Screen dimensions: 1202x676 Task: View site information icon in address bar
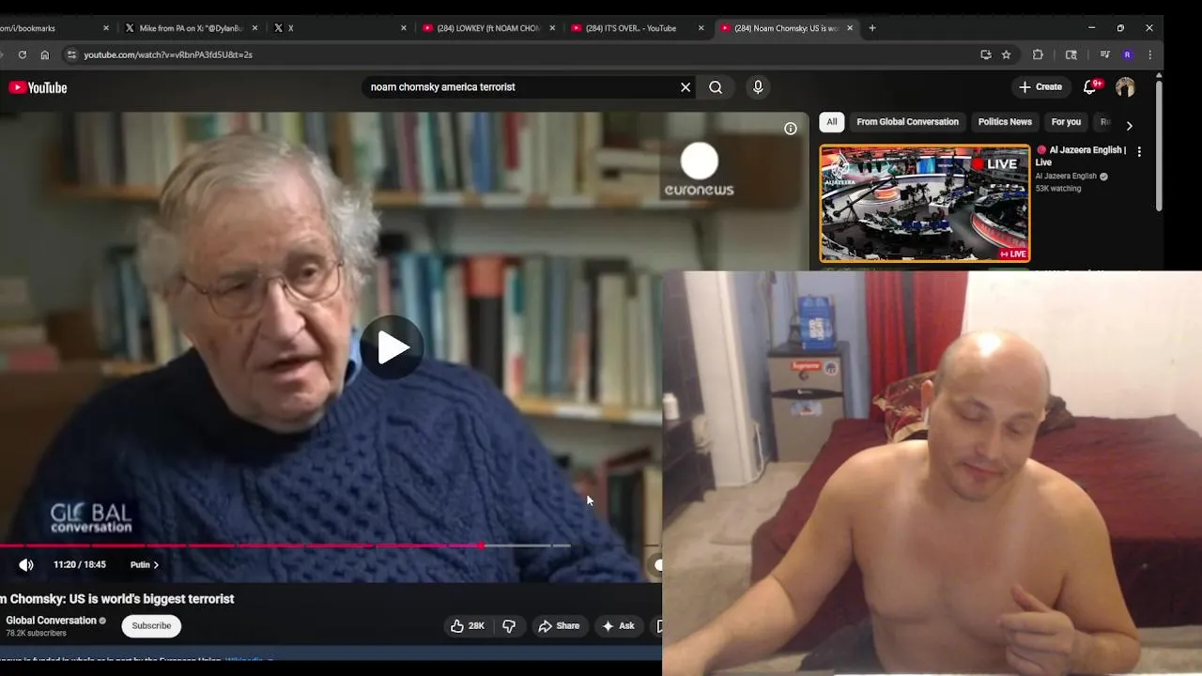[71, 54]
